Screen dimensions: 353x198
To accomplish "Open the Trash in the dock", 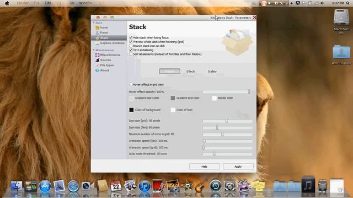I will [x=322, y=186].
